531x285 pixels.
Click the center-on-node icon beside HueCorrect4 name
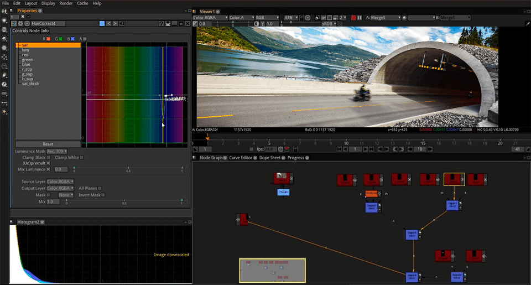tap(27, 23)
